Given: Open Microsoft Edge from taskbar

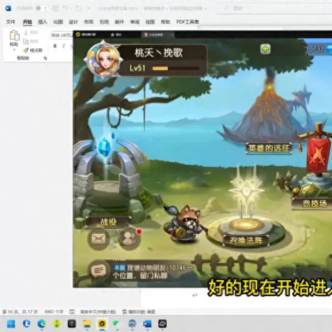Looking at the screenshot, I should click(x=41, y=324).
